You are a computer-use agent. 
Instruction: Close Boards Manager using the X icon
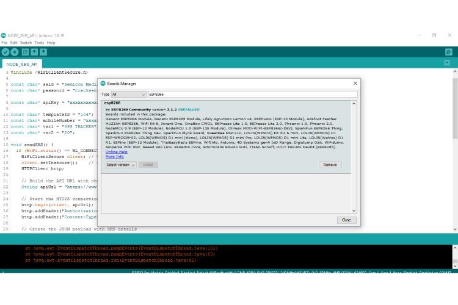click(x=355, y=83)
